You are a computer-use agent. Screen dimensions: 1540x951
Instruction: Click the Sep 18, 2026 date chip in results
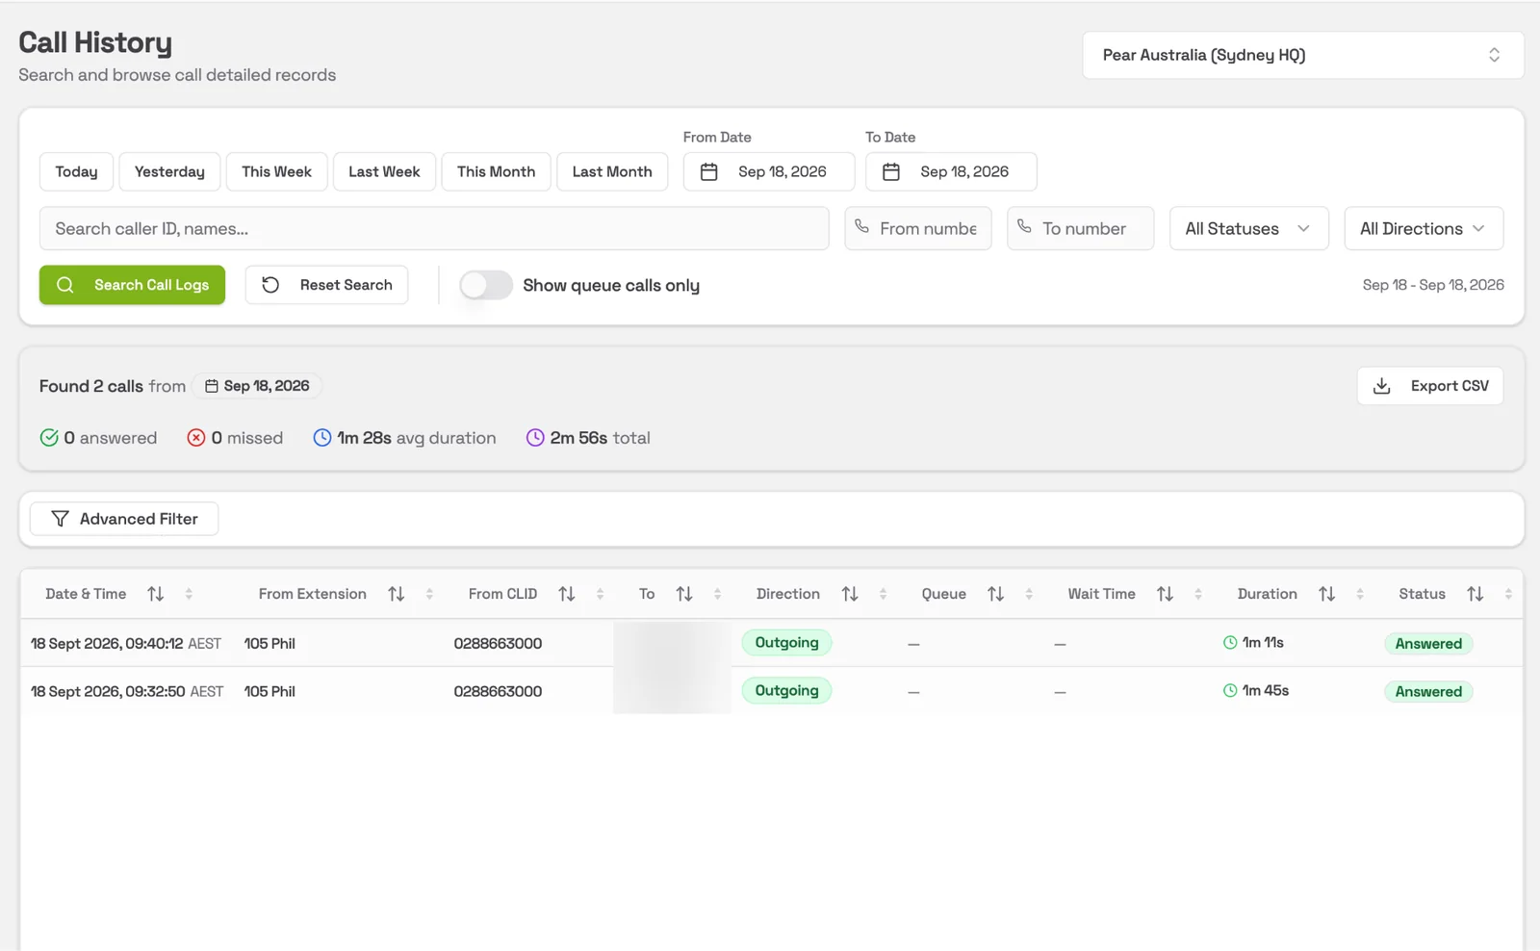tap(257, 386)
